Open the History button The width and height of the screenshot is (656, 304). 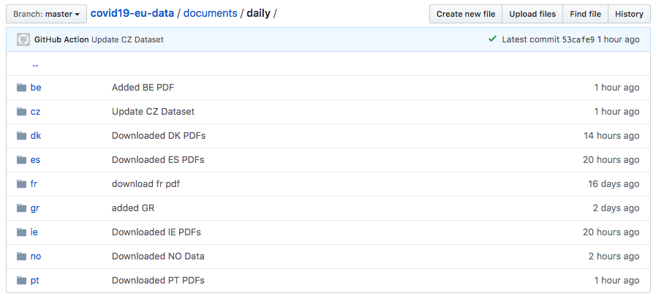pyautogui.click(x=629, y=14)
